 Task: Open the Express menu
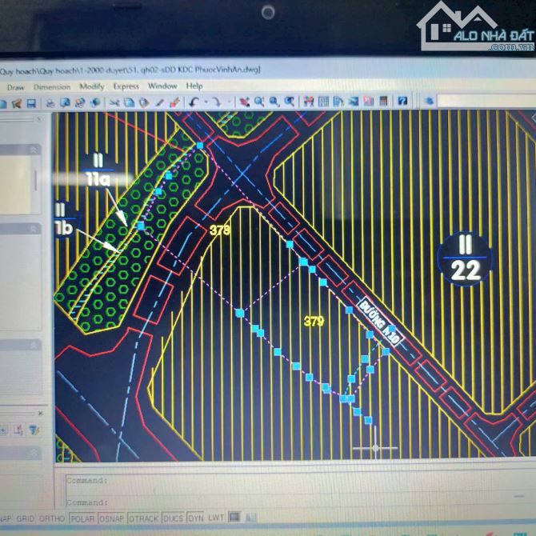(126, 86)
